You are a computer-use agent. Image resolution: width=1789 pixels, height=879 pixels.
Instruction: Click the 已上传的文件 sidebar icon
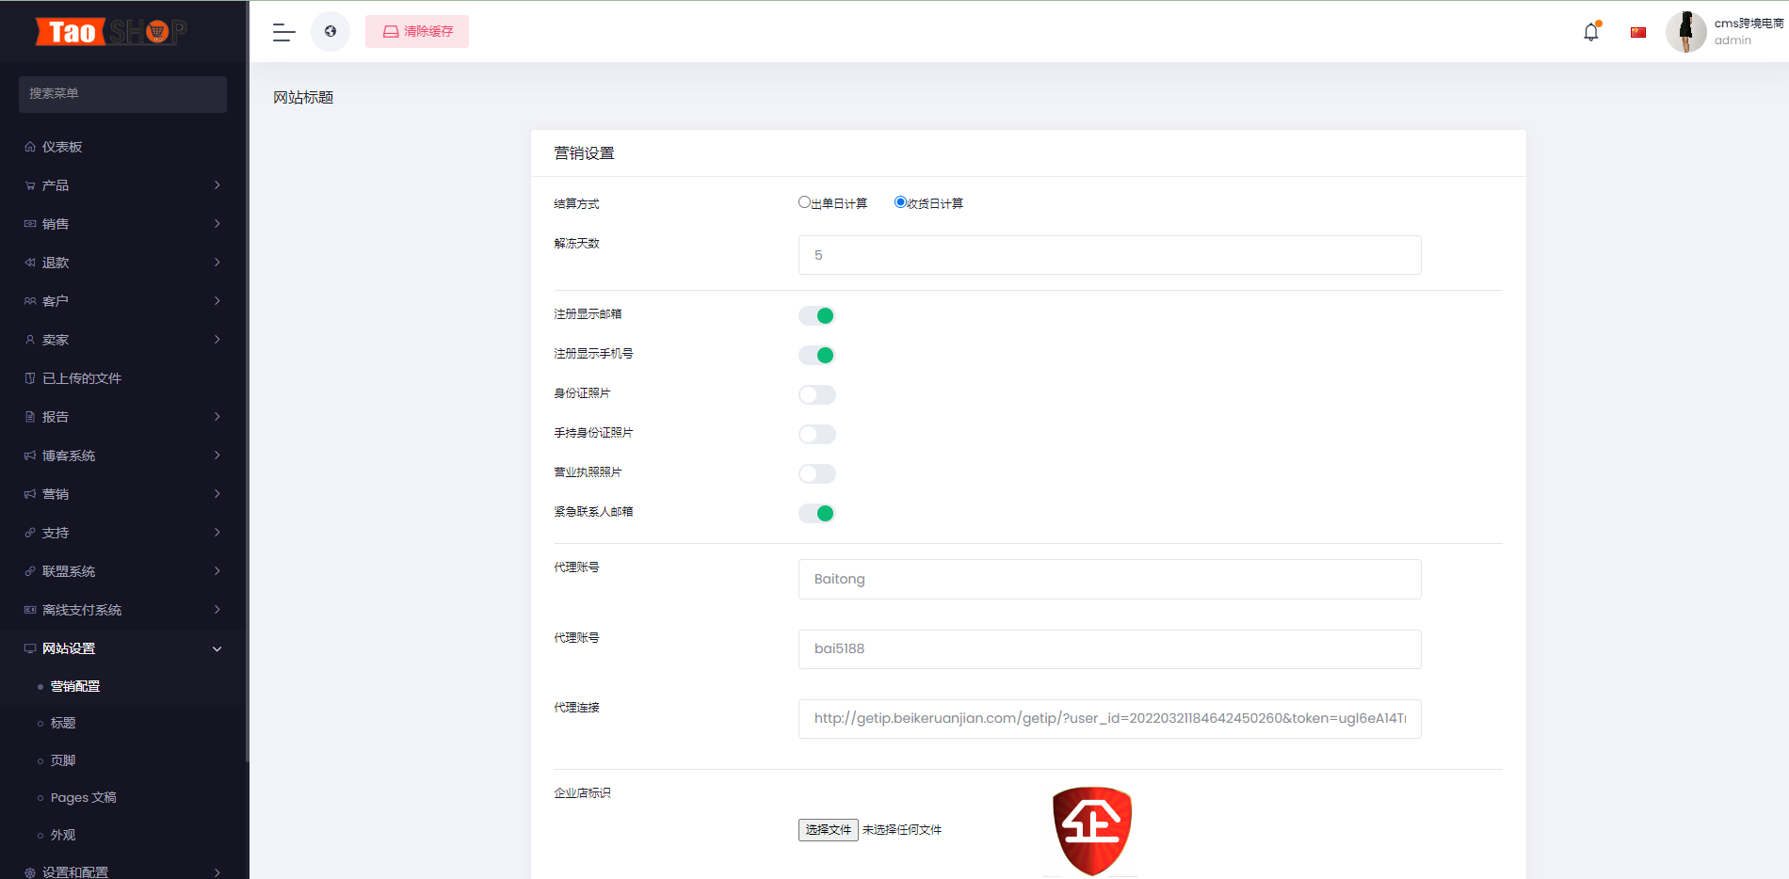pos(30,377)
